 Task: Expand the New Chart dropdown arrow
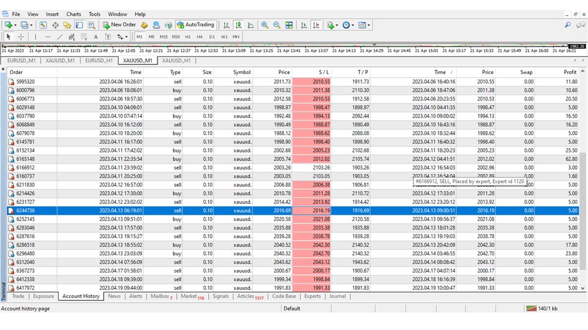tap(15, 25)
